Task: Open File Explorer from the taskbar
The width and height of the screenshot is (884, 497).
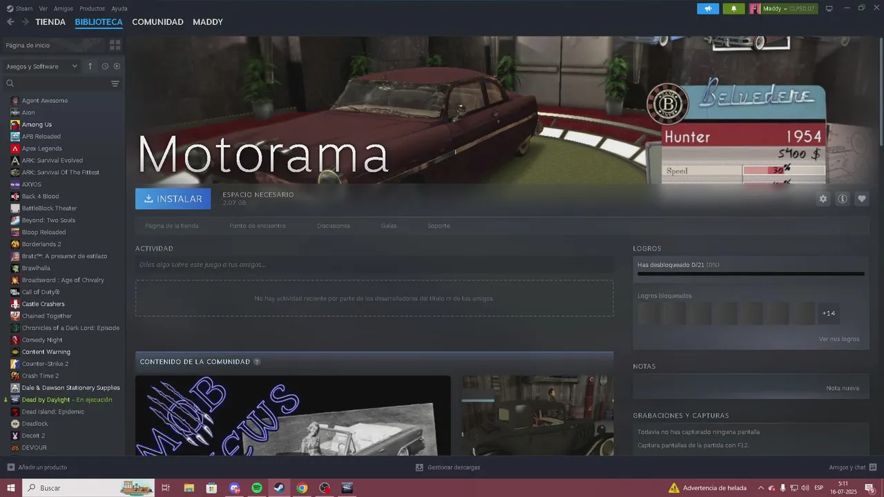Action: coord(189,488)
